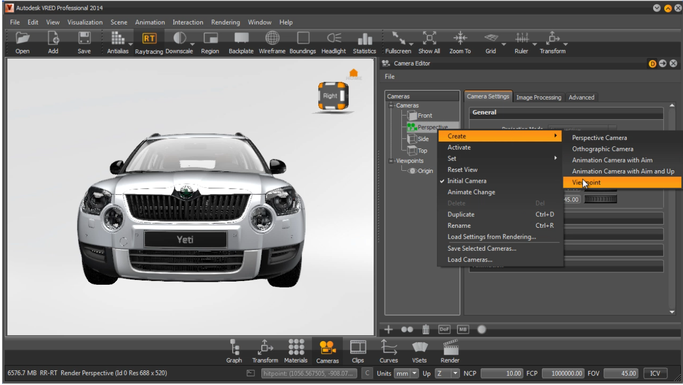
Task: Click the Camera Editor scrollbar down arrow
Action: coord(671,312)
